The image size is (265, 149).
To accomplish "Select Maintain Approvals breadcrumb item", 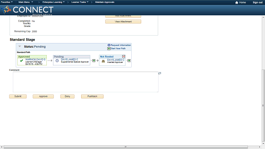I will click(x=105, y=2).
